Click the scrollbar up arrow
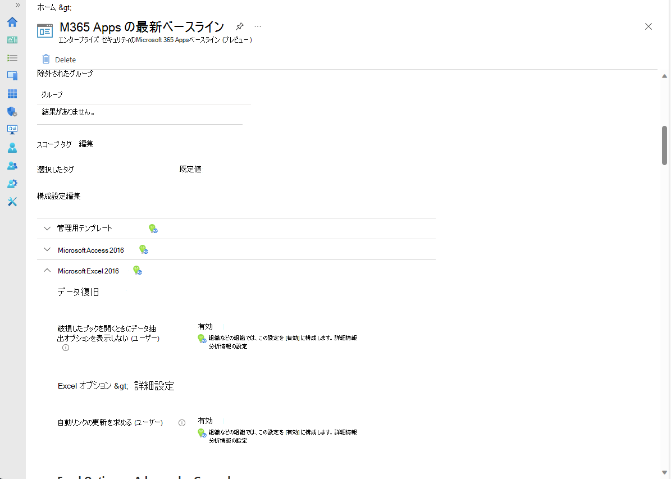Viewport: 671px width, 479px height. click(x=664, y=76)
